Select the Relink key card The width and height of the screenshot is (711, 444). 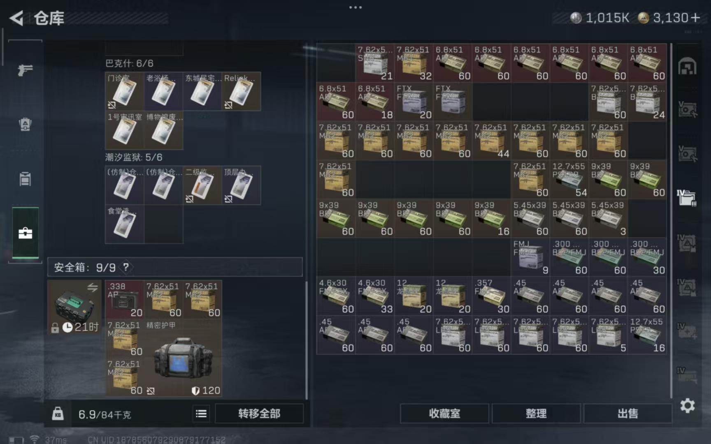(241, 91)
